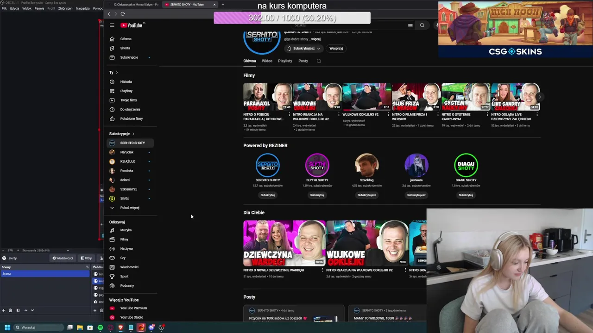Open YouTube Studio link
Viewport: 593px width, 333px height.
click(131, 317)
